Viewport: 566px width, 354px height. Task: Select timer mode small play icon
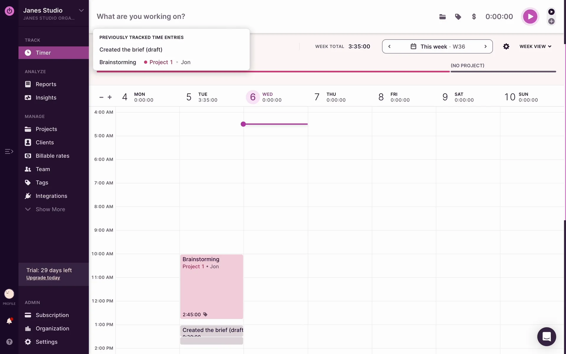coord(551,12)
